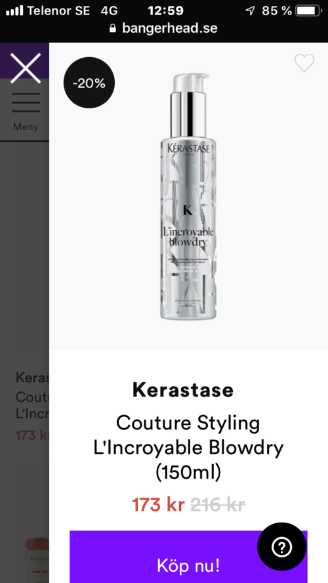
Task: Tap the bangerhead.se address bar
Action: 164,28
